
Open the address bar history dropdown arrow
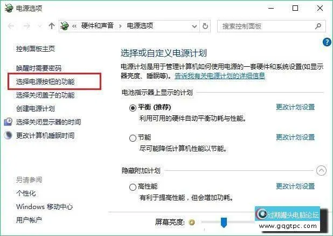pyautogui.click(x=194, y=26)
